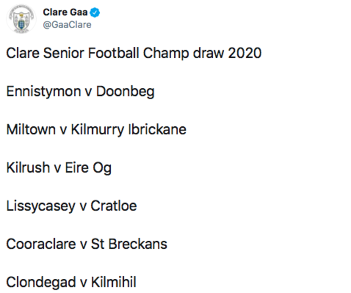351x293 pixels.
Task: Click the word Cratloe
Action: 113,206
